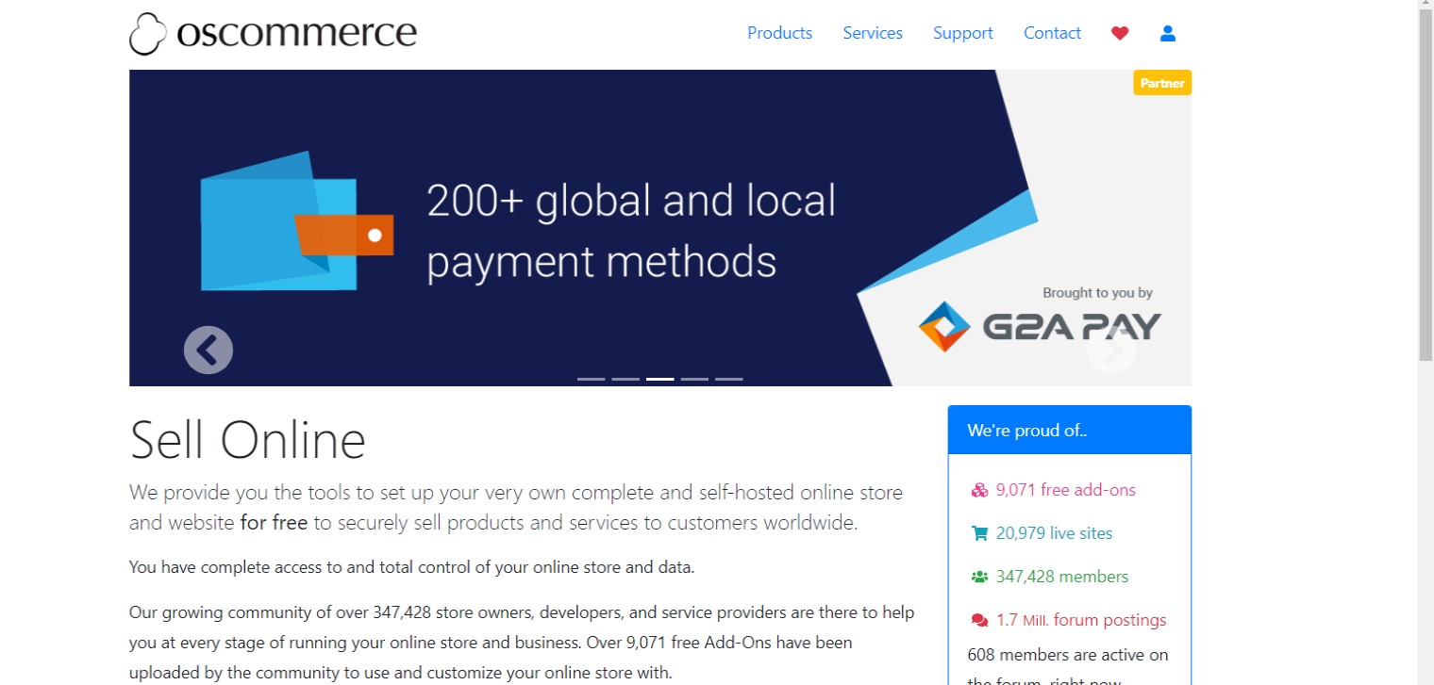The height and width of the screenshot is (685, 1434).
Task: Click the page vertical scrollbar thumb
Action: 1426,184
